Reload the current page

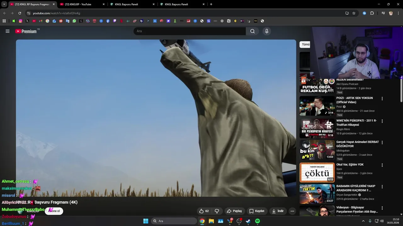[20, 13]
